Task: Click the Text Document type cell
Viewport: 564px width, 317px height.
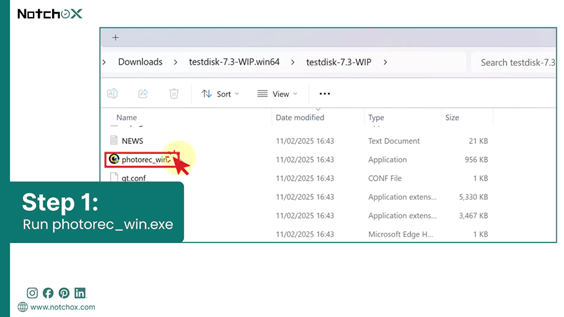Action: 394,141
